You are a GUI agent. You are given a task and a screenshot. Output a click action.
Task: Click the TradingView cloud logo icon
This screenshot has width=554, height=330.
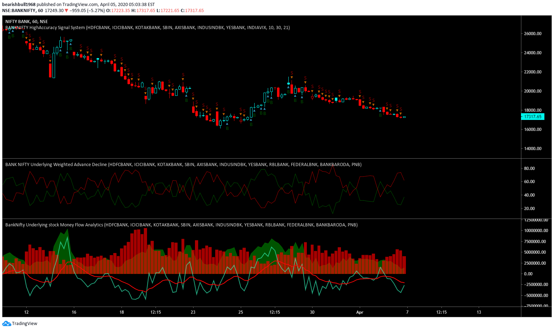[x=6, y=323]
